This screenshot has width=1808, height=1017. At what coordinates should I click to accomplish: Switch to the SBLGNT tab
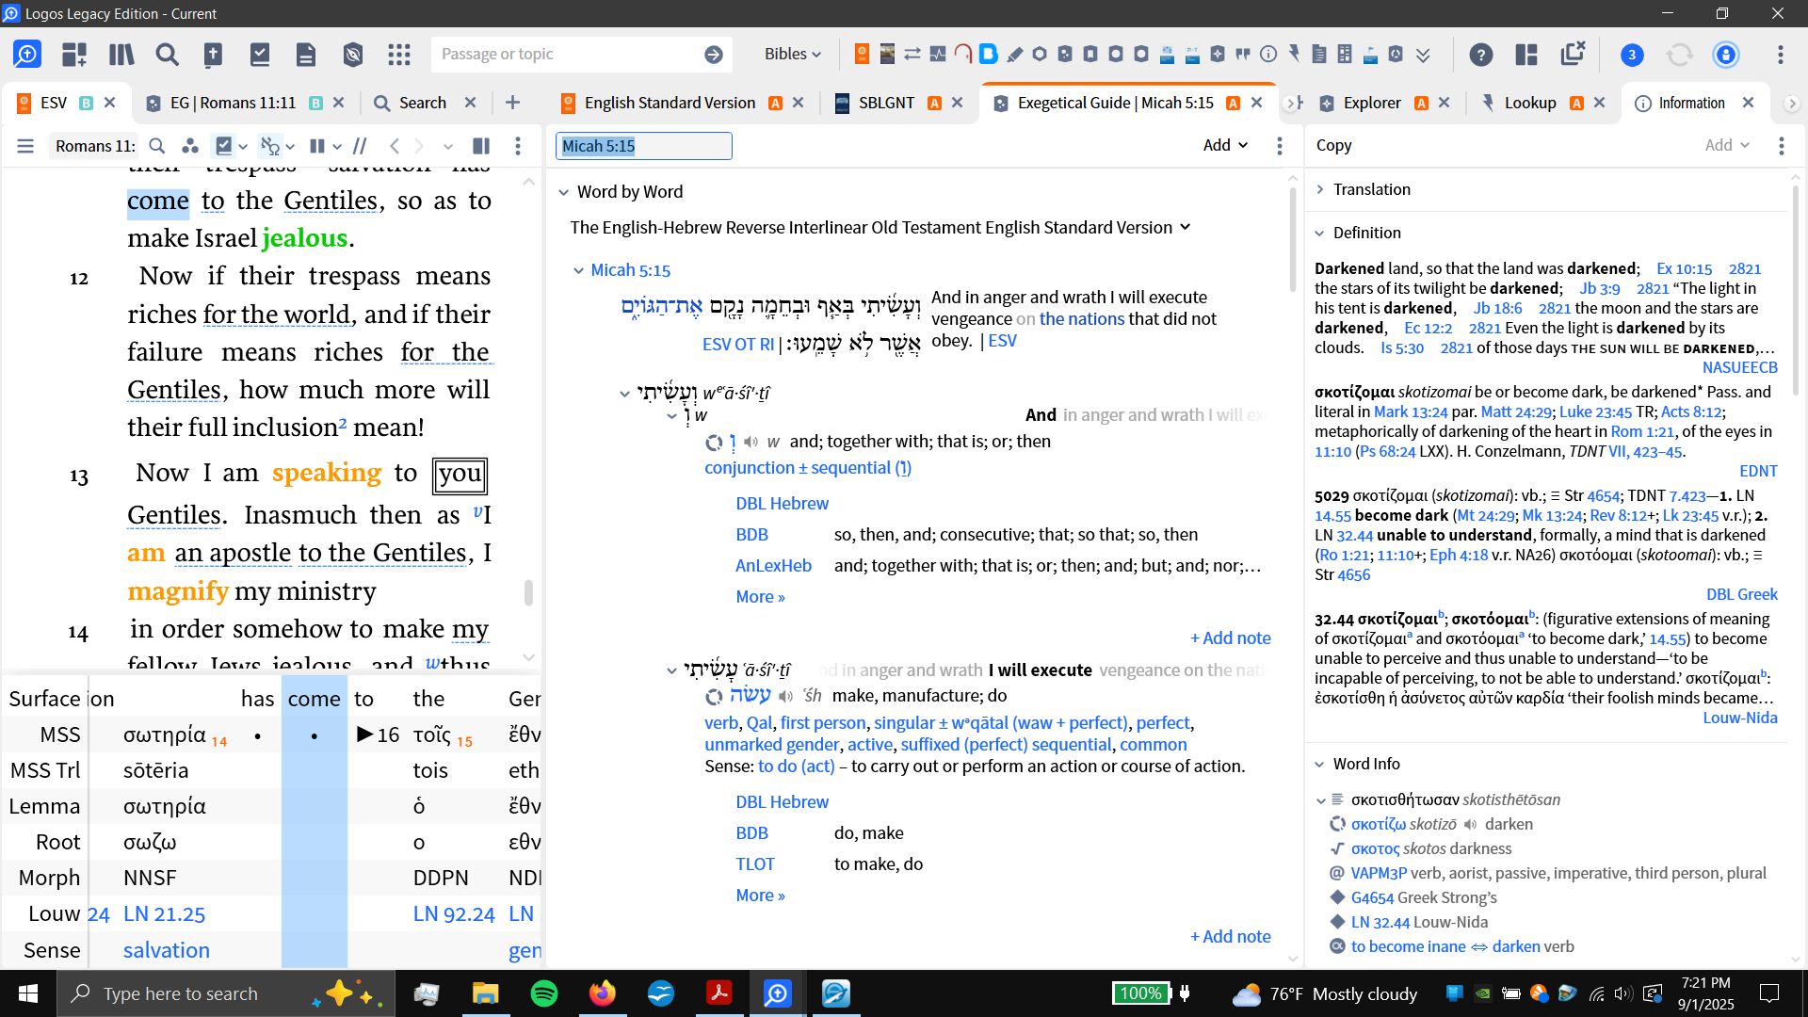tap(886, 103)
